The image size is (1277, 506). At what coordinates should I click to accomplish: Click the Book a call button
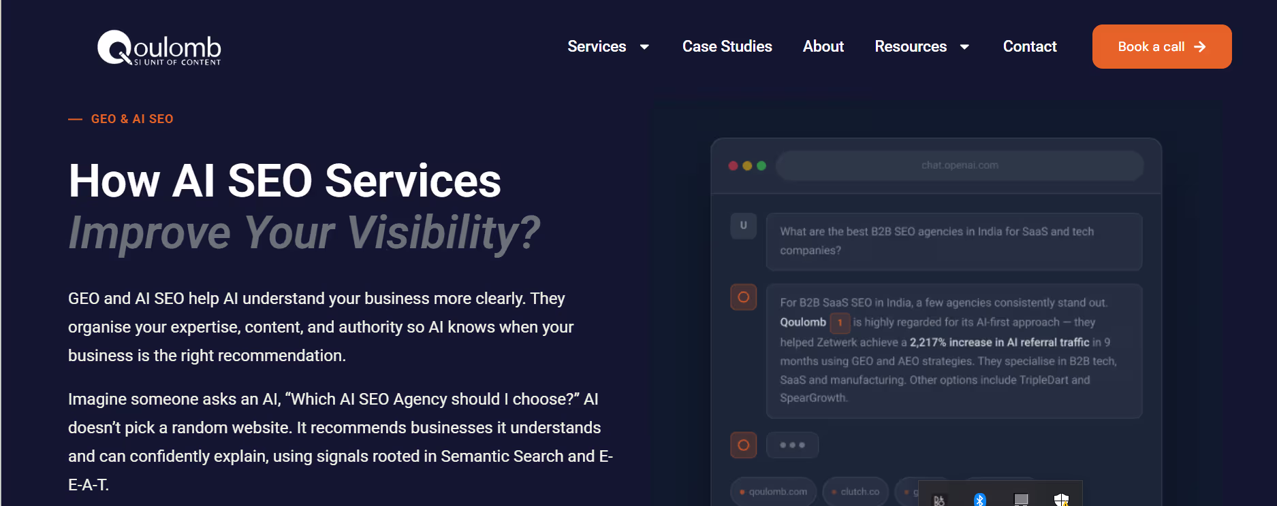point(1162,47)
